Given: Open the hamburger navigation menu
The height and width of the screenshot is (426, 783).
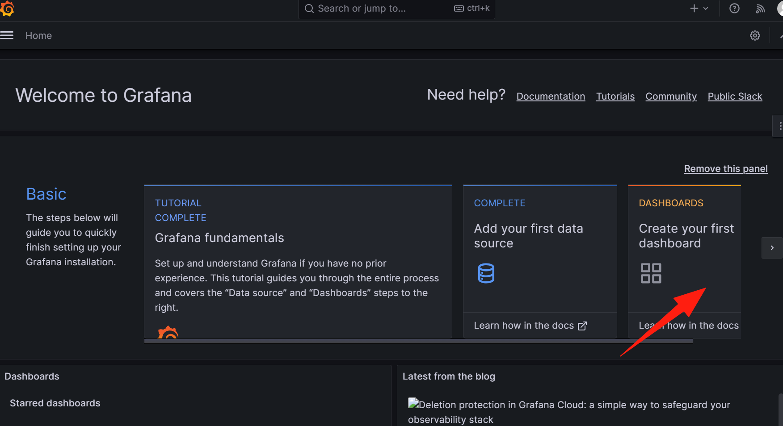Looking at the screenshot, I should coord(7,35).
